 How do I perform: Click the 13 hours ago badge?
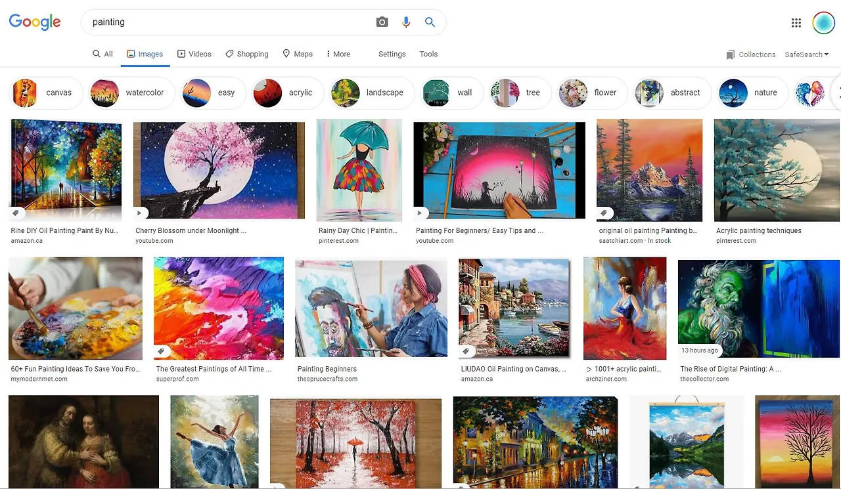(x=700, y=351)
